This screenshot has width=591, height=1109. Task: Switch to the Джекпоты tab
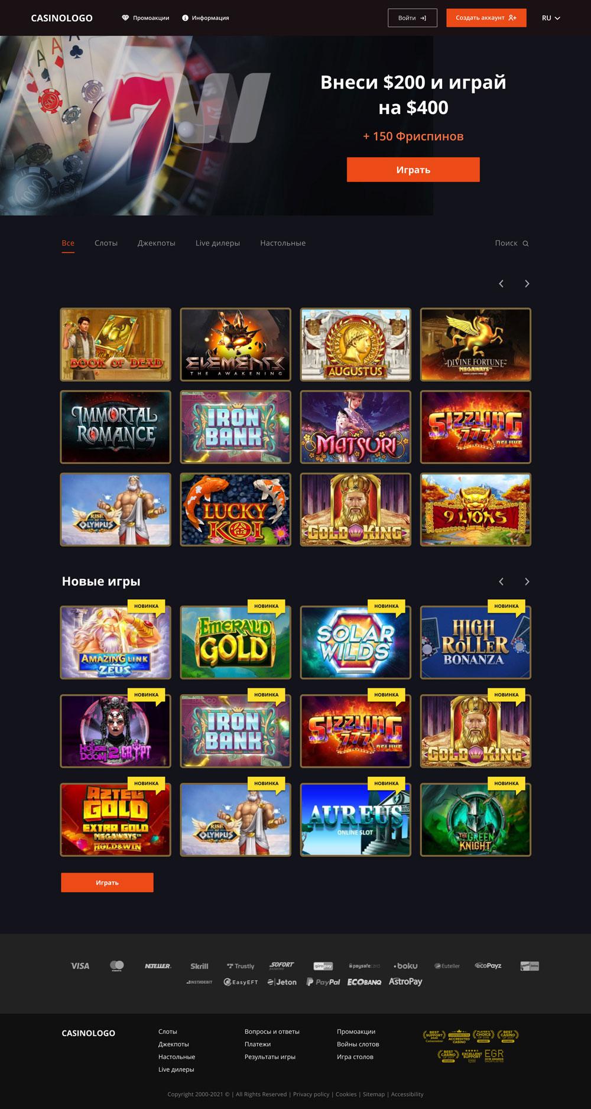pyautogui.click(x=156, y=243)
